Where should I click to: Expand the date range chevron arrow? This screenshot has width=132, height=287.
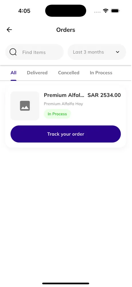coord(118,52)
